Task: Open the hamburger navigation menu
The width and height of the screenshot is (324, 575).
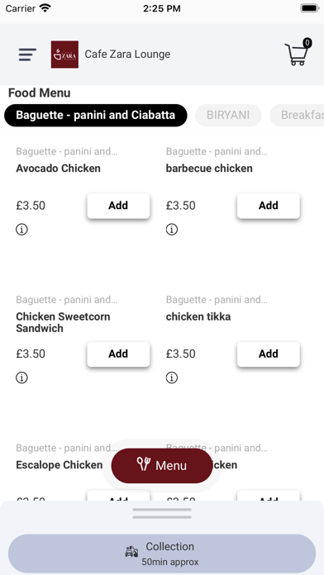Action: coord(27,55)
